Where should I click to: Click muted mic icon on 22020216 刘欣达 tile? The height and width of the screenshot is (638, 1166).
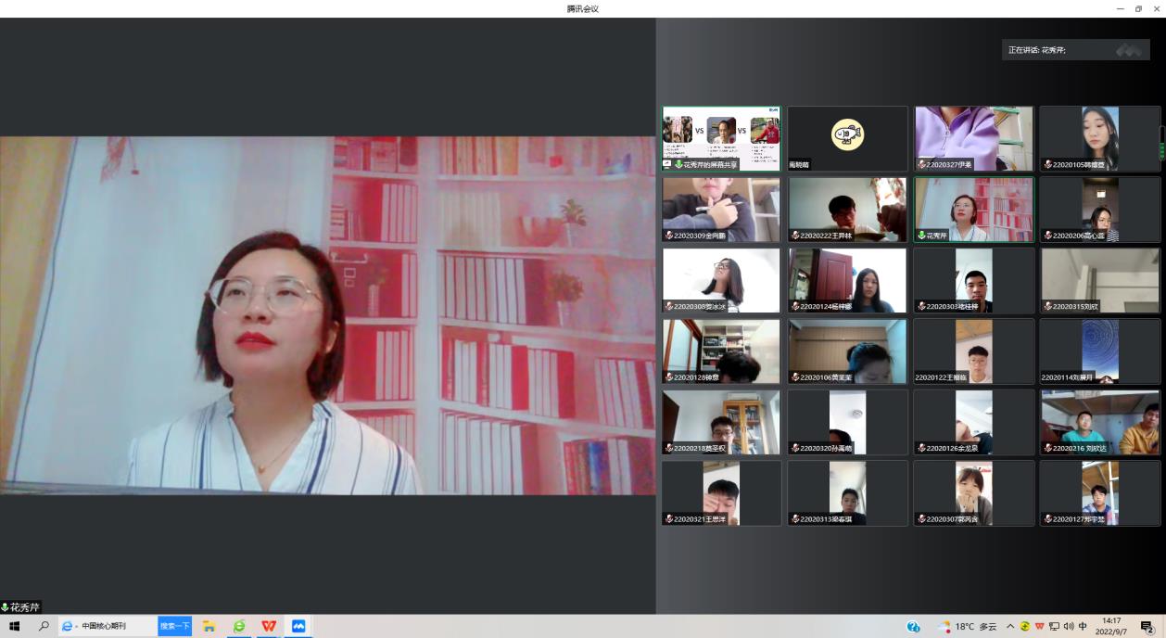[x=1047, y=449]
